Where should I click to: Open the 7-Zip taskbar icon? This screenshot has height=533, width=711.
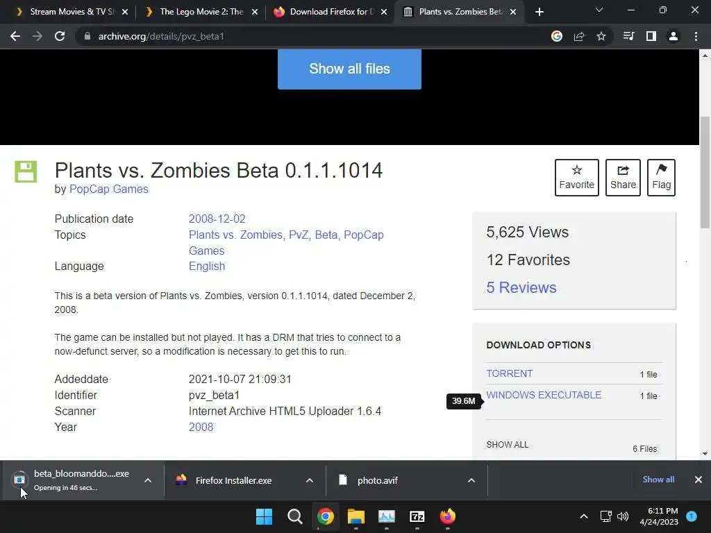click(x=417, y=516)
